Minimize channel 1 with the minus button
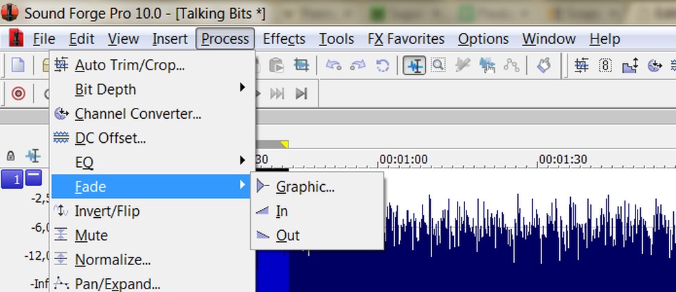Image resolution: width=676 pixels, height=292 pixels. [33, 178]
